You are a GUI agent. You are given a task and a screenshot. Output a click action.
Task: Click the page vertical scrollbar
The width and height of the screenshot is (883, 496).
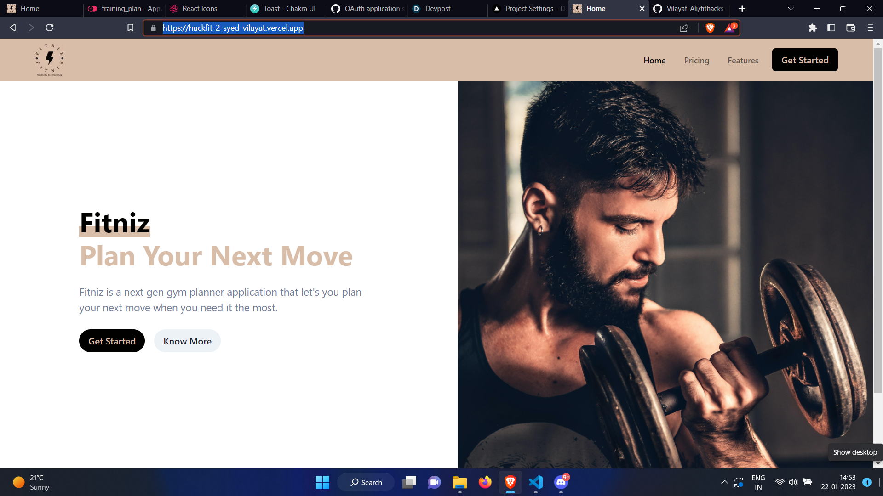coord(877,220)
